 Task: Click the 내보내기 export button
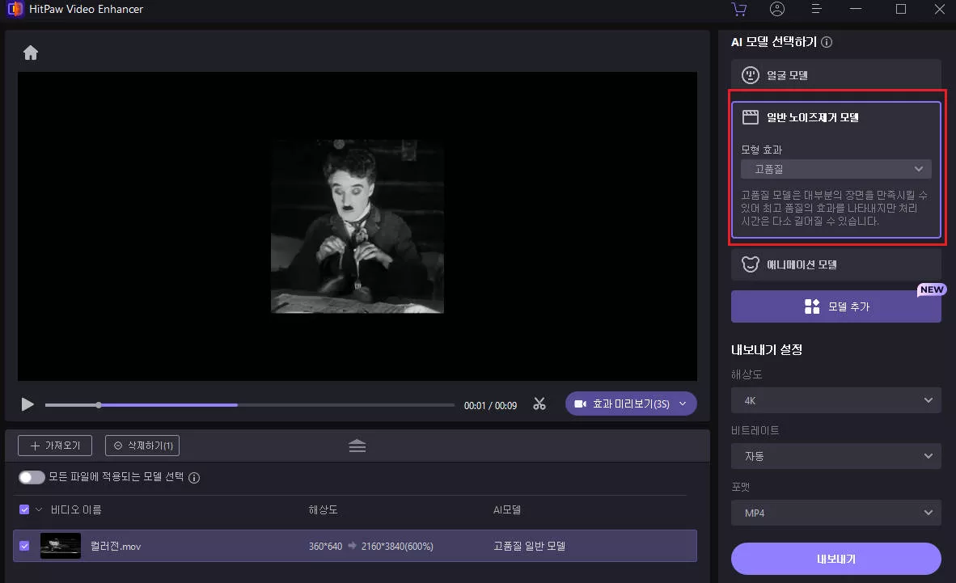(835, 559)
